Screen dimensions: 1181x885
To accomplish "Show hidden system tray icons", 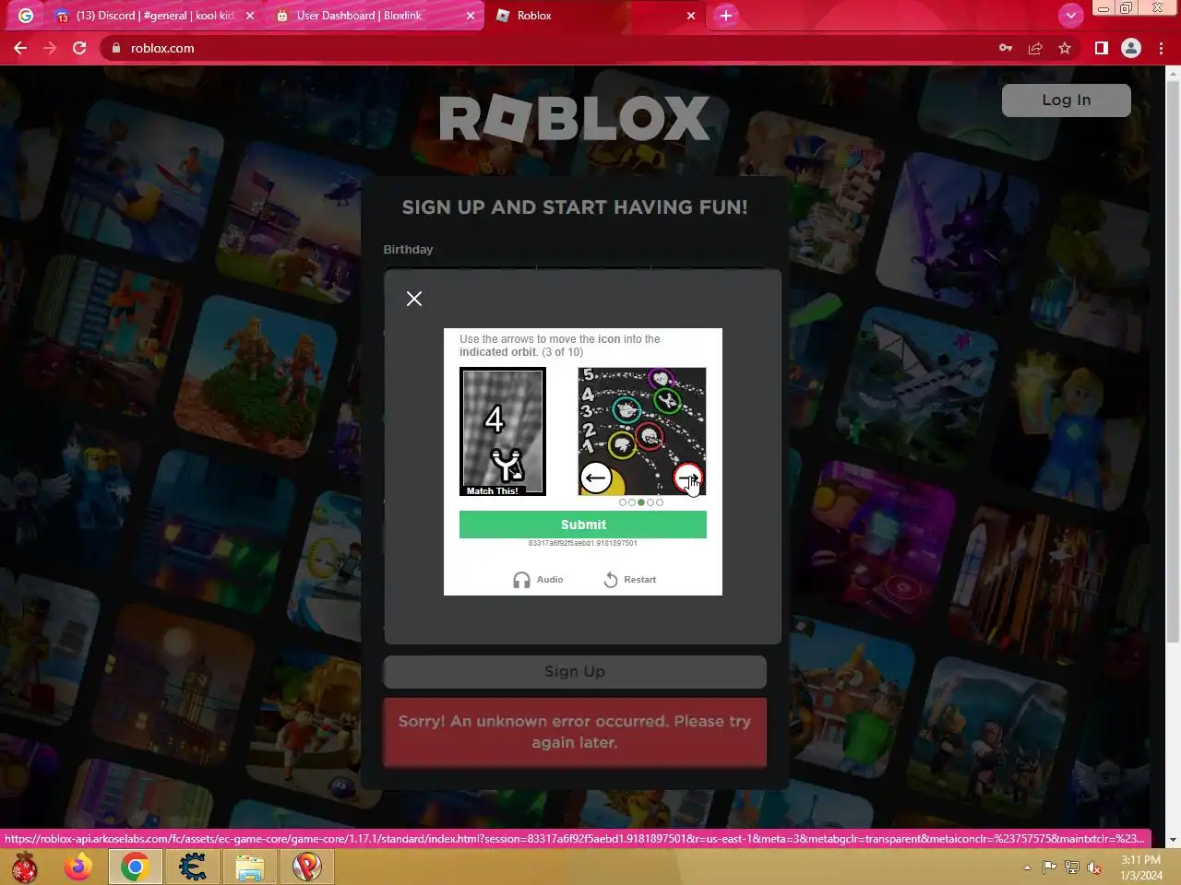I will 1027,867.
